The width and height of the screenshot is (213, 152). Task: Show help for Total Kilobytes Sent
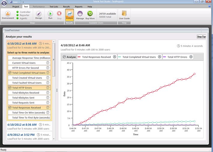pyautogui.click(x=48, y=98)
